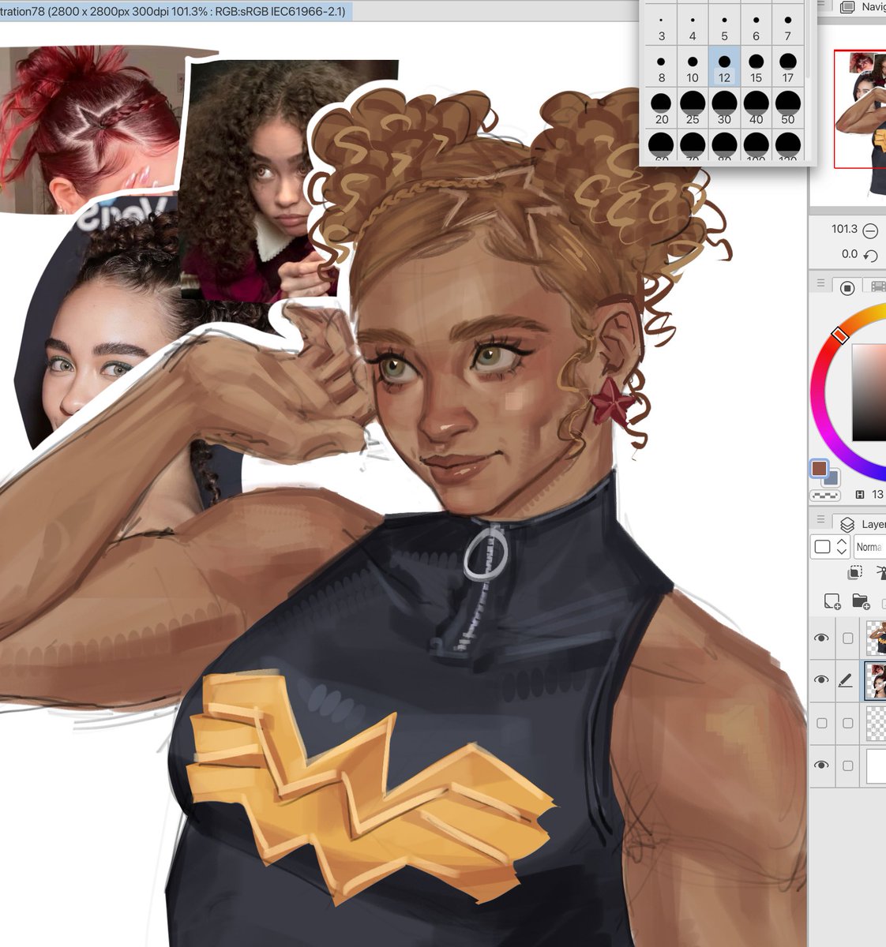
Task: Zoom out with the Navigator minus icon
Action: [x=870, y=230]
